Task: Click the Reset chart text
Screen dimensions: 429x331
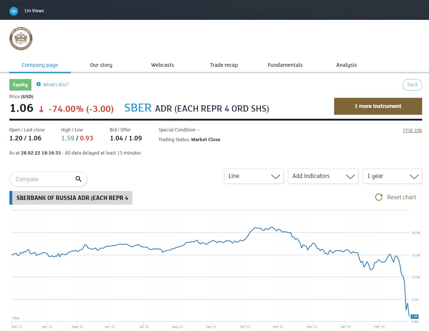Action: click(x=401, y=197)
